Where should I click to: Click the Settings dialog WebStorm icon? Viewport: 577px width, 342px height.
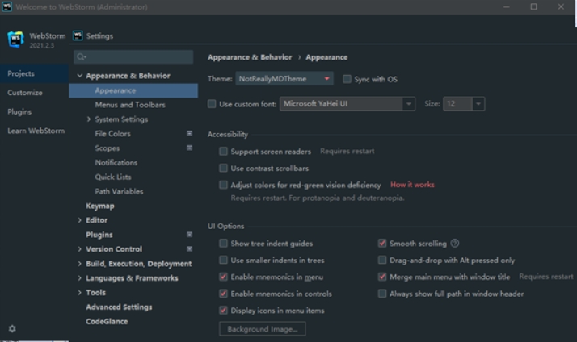coord(78,35)
